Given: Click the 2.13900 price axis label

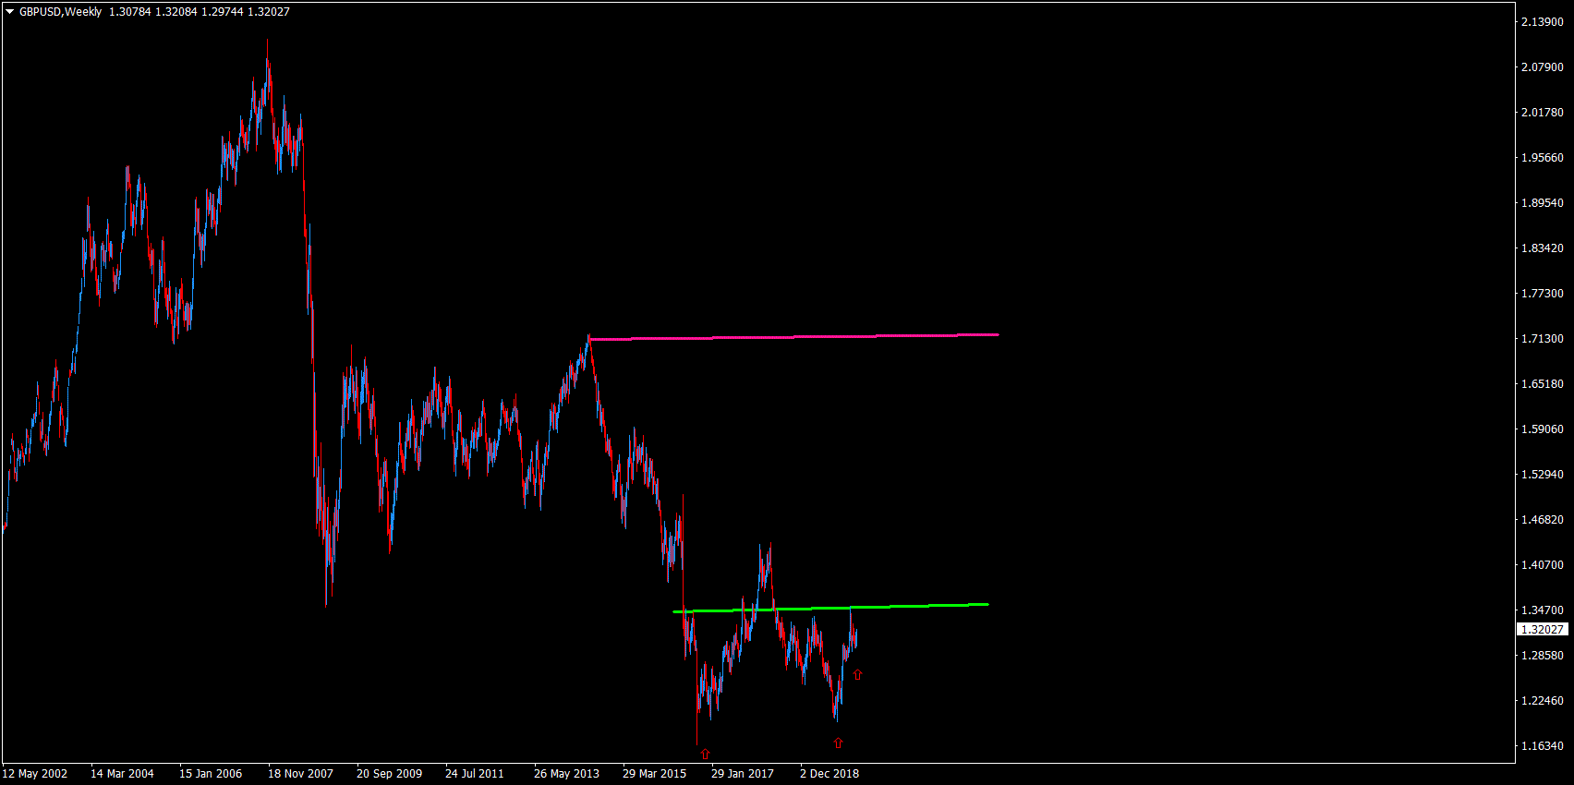Looking at the screenshot, I should point(1543,22).
